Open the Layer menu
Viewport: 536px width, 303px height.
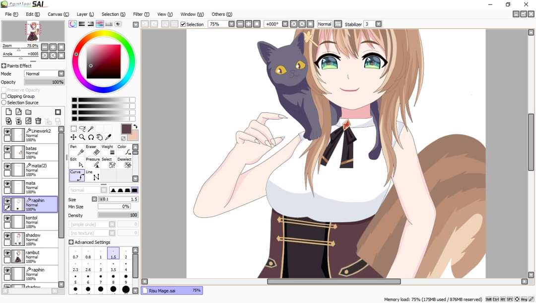(x=85, y=14)
